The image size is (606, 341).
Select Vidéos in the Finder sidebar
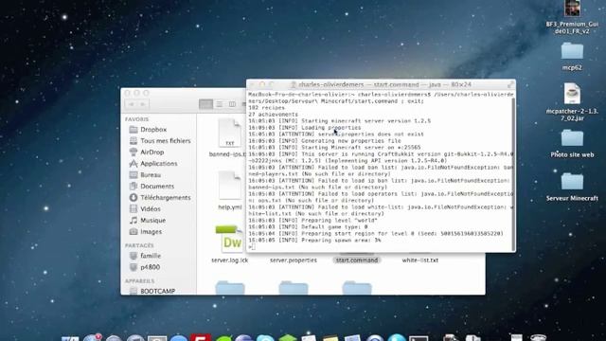[150, 208]
